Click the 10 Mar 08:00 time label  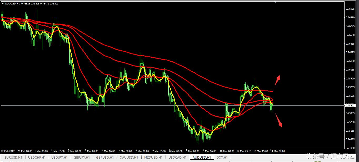tap(227, 151)
